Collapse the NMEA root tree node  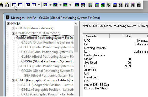[x=8, y=24]
